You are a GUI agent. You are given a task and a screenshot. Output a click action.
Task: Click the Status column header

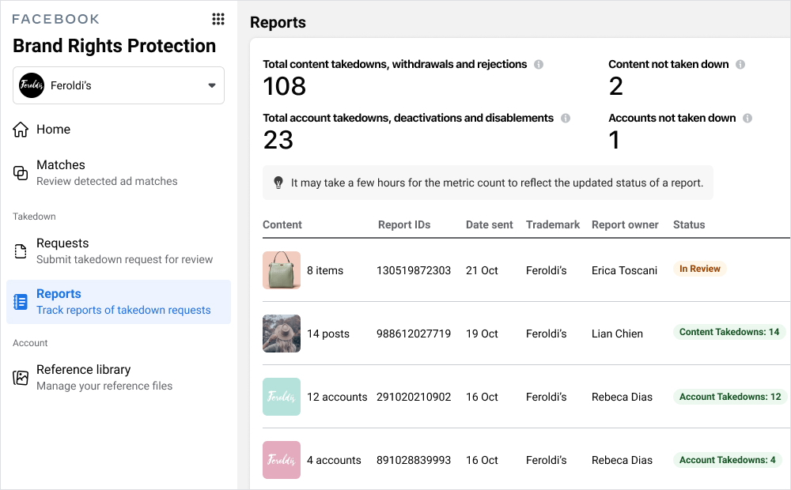pos(688,224)
